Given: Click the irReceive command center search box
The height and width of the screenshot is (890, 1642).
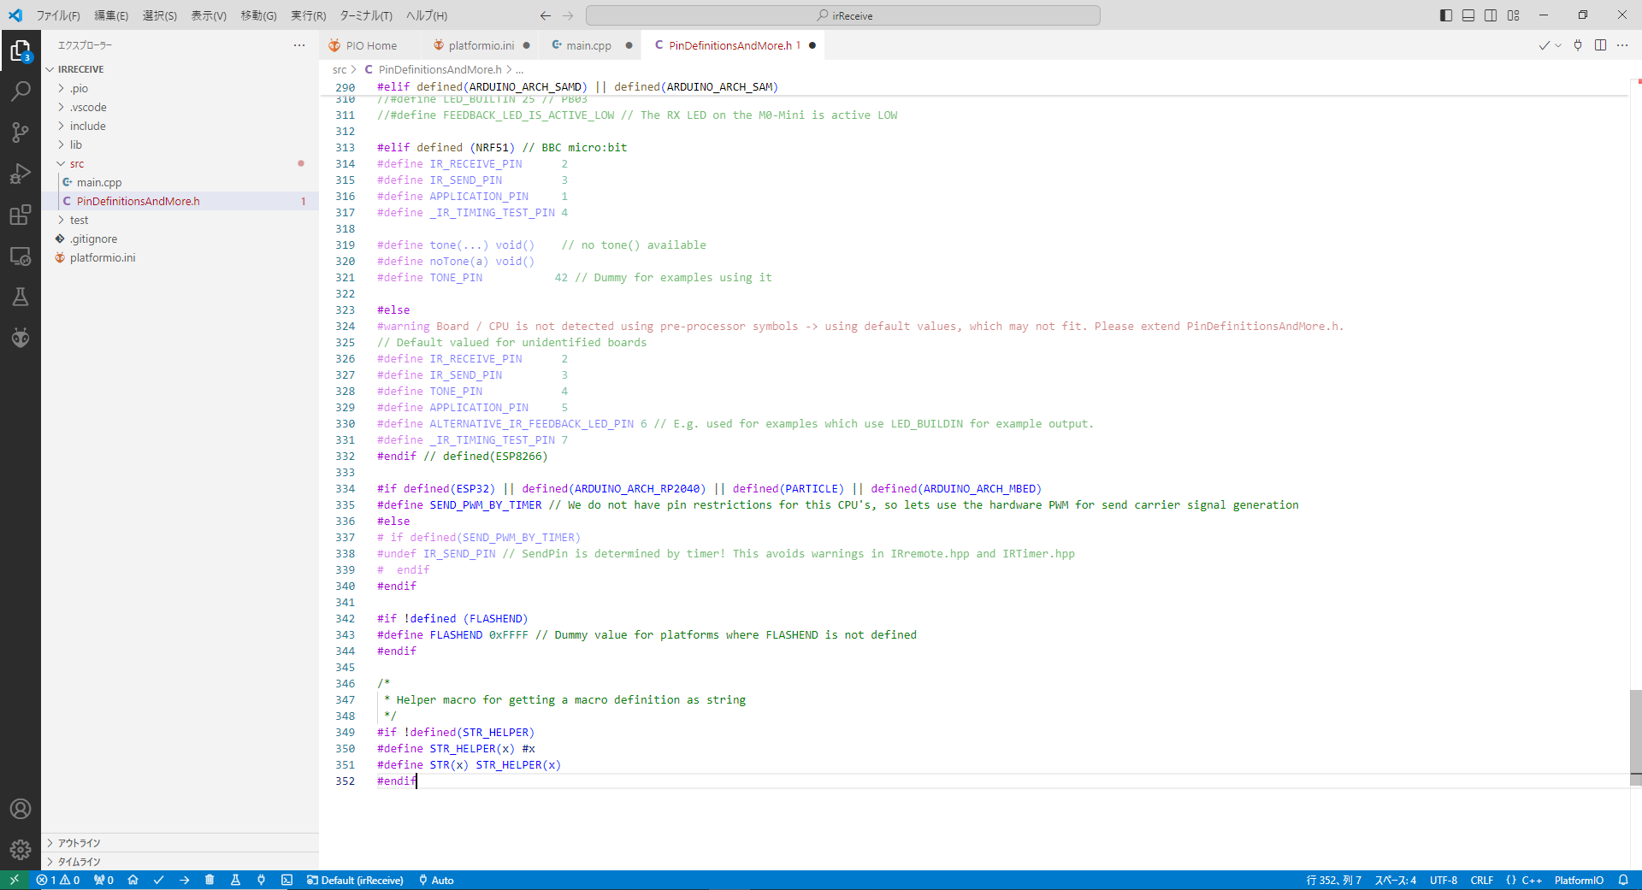Looking at the screenshot, I should [x=842, y=15].
